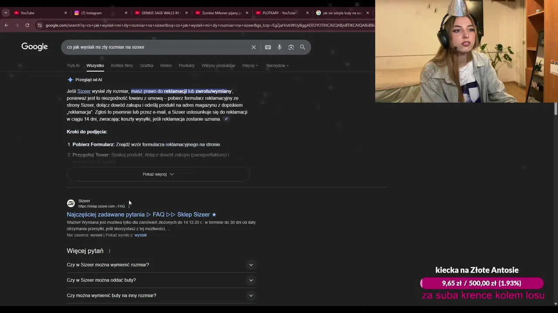Open the tab search dropdown arrow

tap(6, 13)
